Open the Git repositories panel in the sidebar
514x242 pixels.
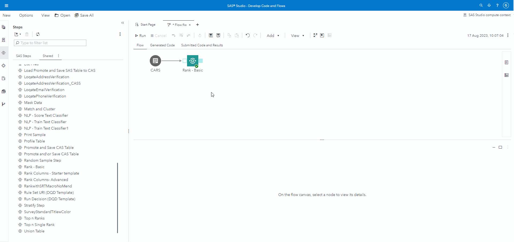[3, 104]
